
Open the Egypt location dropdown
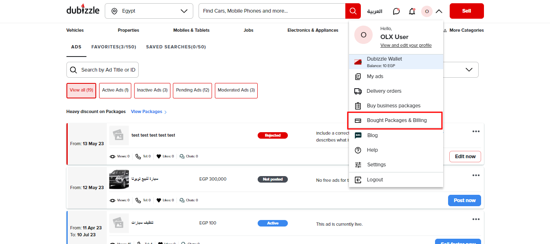149,11
